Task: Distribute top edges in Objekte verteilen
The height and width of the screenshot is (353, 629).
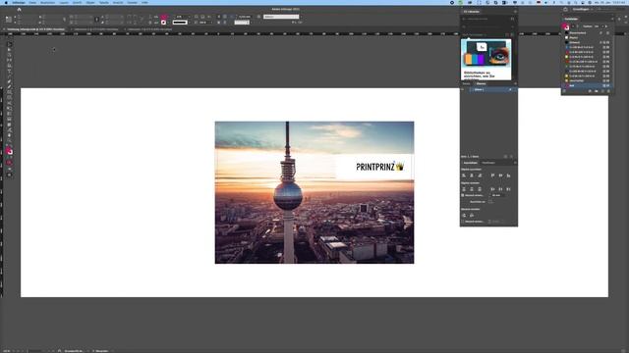Action: pos(464,189)
